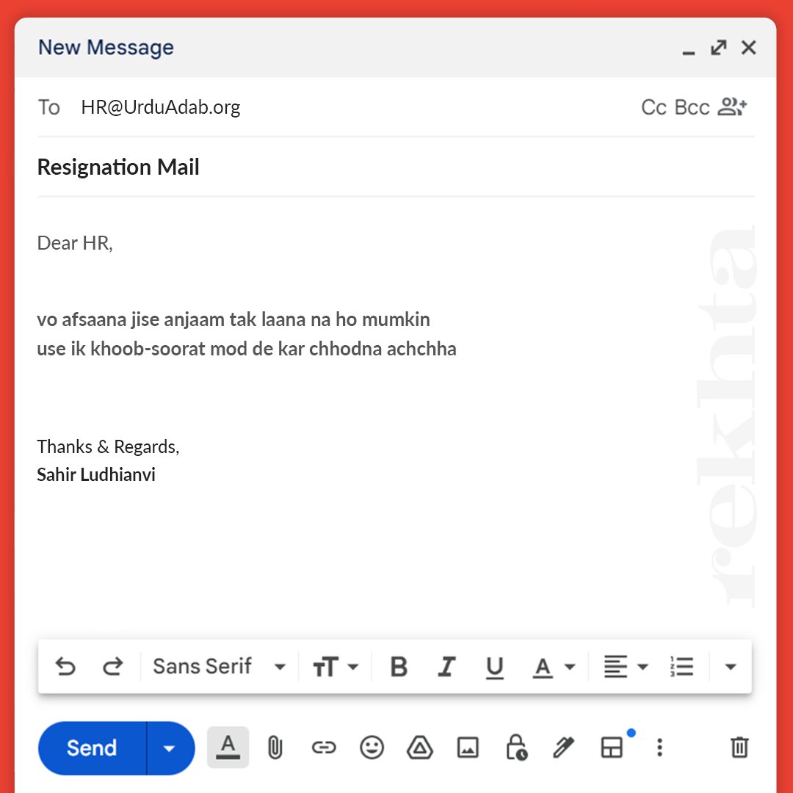Open the layout templates icon
Viewport: 793px width, 793px height.
click(612, 747)
